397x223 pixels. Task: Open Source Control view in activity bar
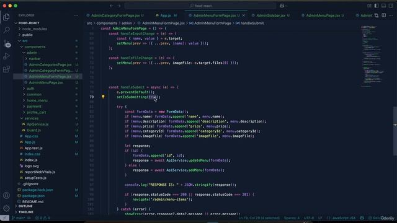point(6,43)
